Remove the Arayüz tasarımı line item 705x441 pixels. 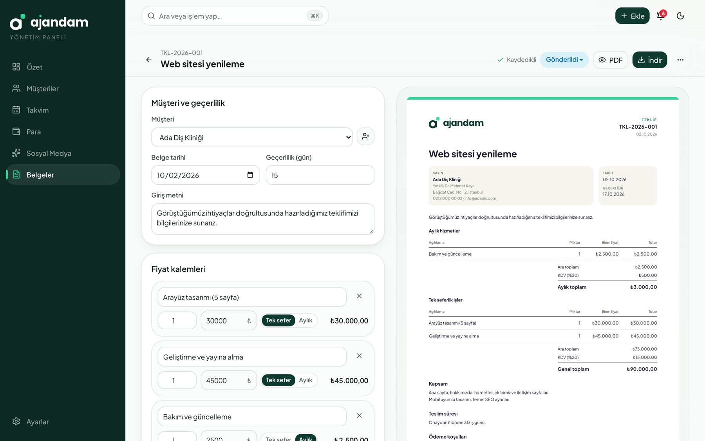(x=359, y=296)
